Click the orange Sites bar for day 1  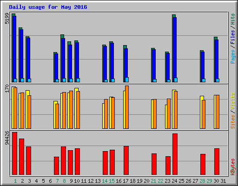(x=15, y=108)
